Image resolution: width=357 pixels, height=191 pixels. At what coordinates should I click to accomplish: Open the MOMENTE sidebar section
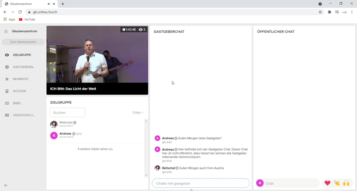coord(20,79)
